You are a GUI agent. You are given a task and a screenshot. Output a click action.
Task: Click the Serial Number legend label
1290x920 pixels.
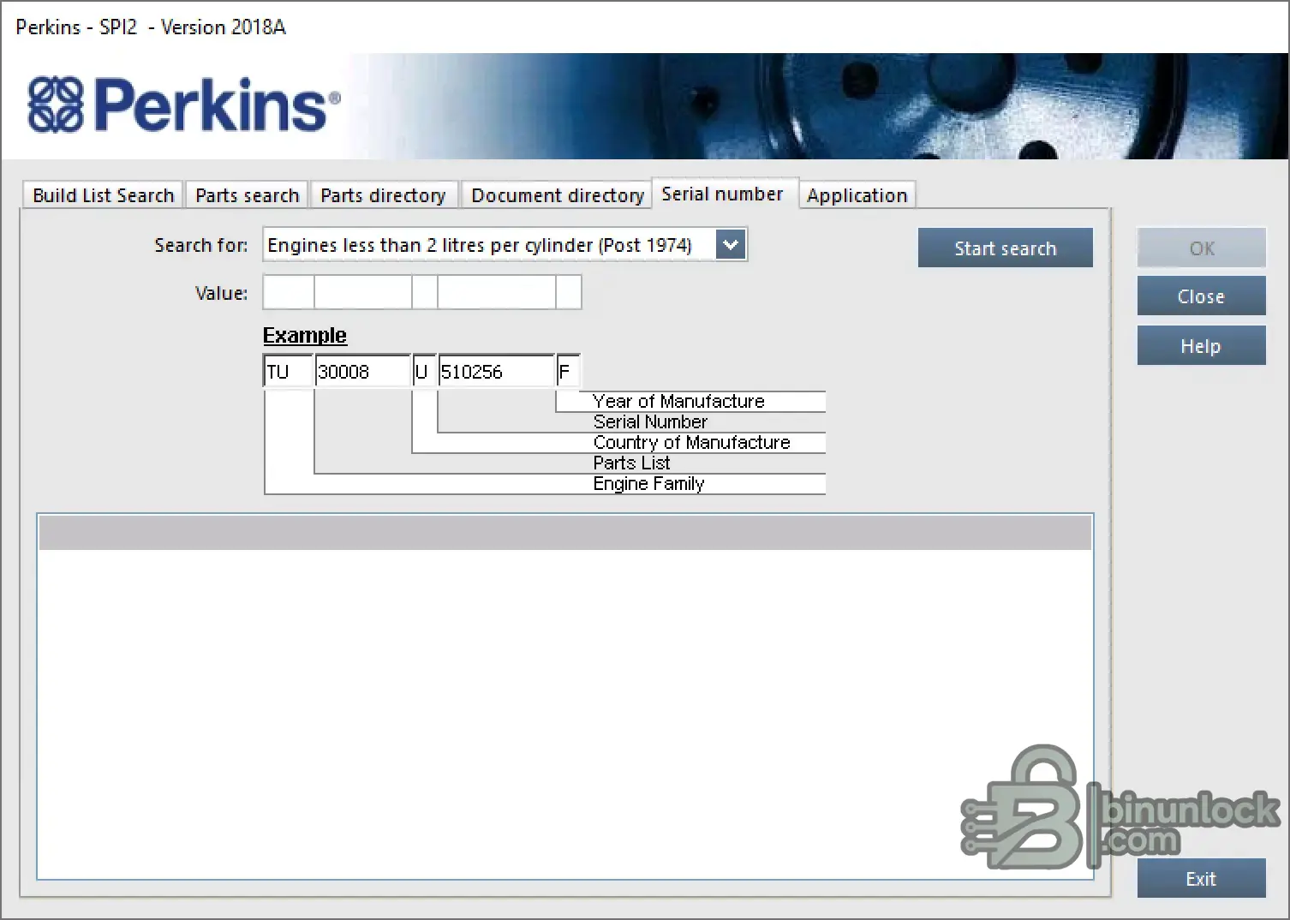click(650, 421)
